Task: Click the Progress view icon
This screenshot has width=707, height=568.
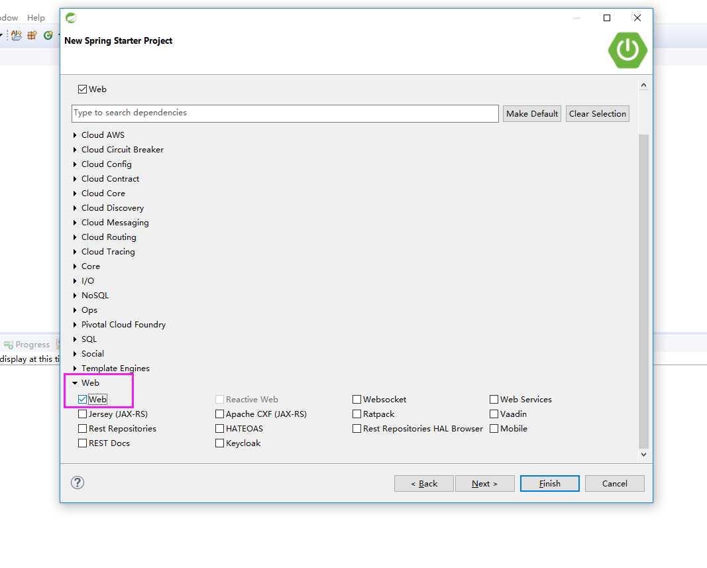Action: tap(9, 345)
